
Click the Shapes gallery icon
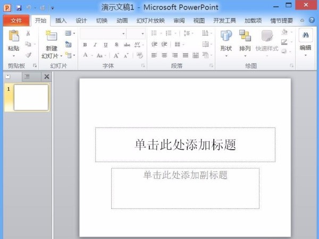(x=226, y=36)
